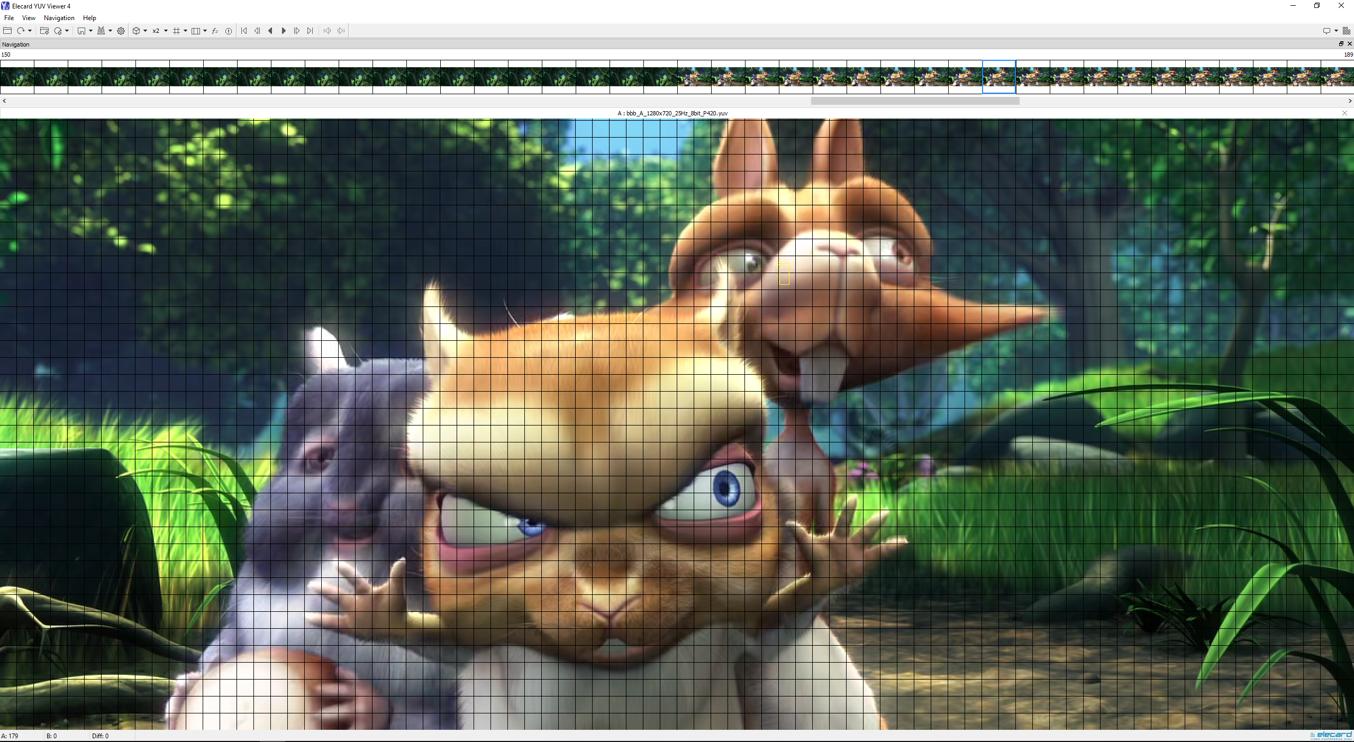
Task: Expand the grid settings dropdown arrow
Action: [x=186, y=31]
